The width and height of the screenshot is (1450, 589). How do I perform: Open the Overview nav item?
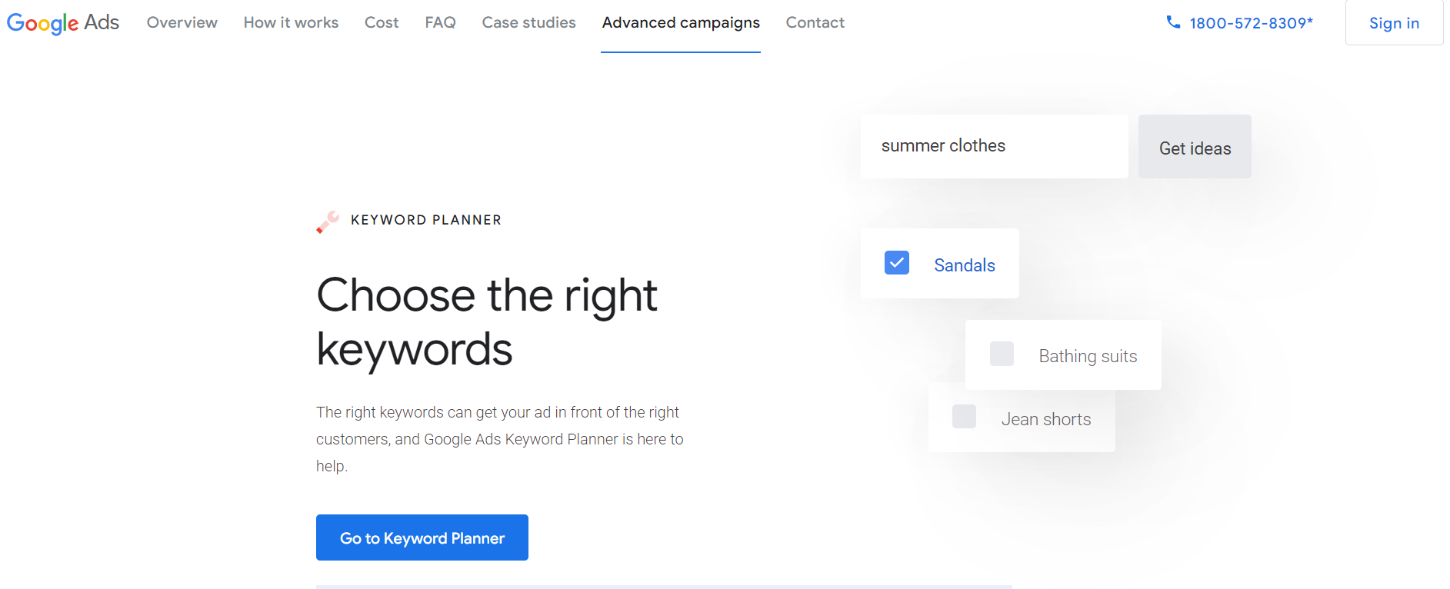tap(182, 23)
